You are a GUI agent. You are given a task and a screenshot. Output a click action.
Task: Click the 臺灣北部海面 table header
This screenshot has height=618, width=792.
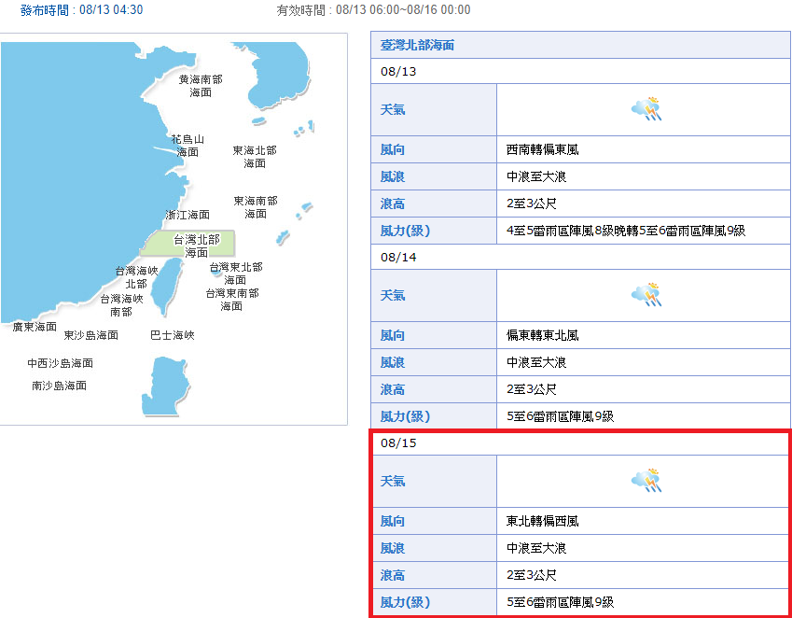tap(580, 45)
